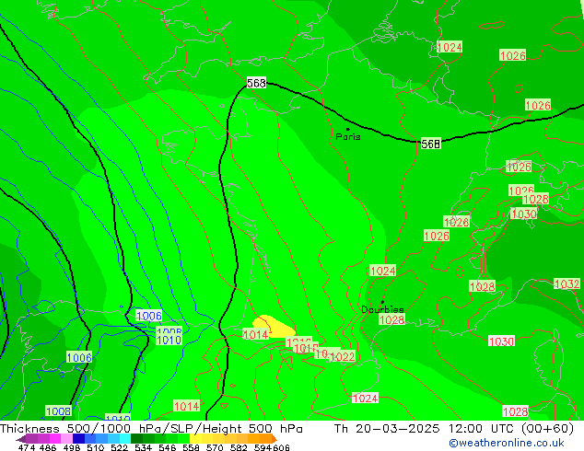
Task: Click the 1028 label directly below Dourbies
Action: point(391,319)
